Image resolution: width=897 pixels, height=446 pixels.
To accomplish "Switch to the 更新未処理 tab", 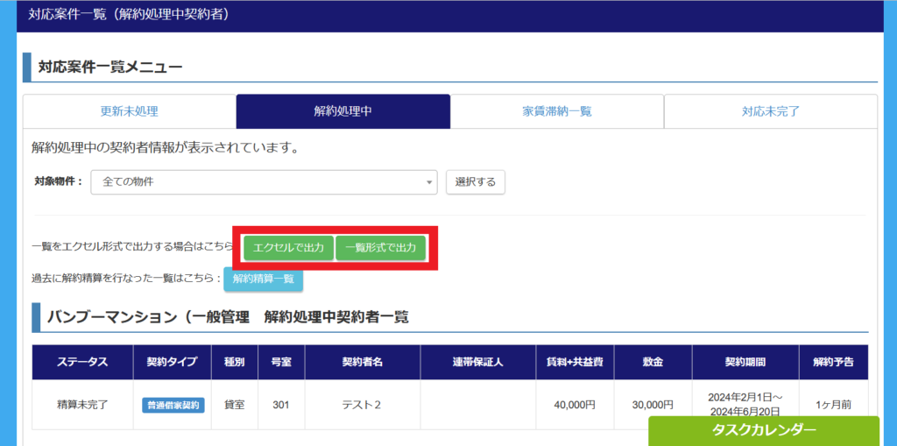I will pyautogui.click(x=129, y=111).
